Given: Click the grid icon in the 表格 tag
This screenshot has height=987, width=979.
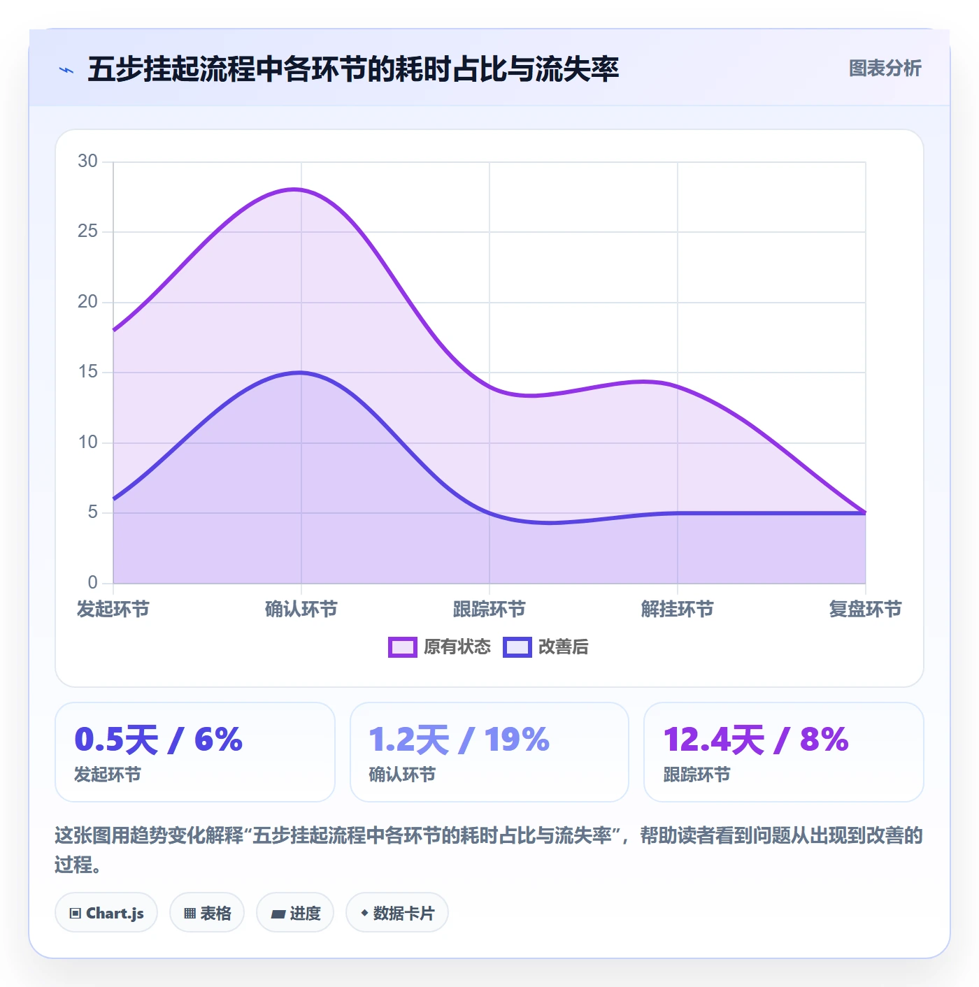Looking at the screenshot, I should point(190,914).
